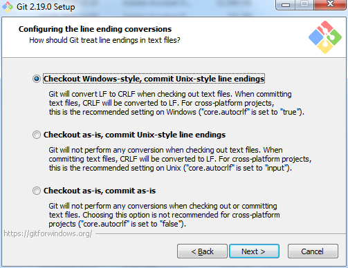Click the 'Checkout Windows-style, commit Unix-style' label text

click(x=154, y=79)
